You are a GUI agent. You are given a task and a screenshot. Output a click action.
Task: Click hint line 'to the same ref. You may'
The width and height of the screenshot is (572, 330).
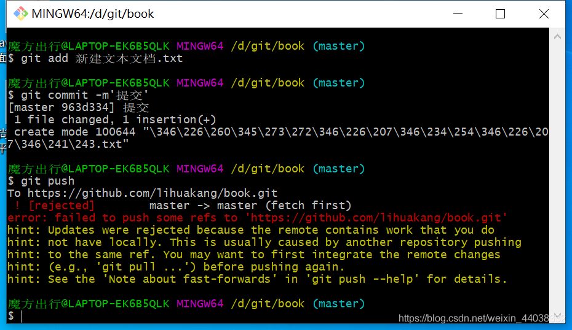254,255
